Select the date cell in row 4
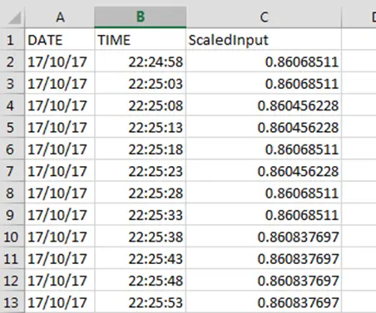The width and height of the screenshot is (376, 313). pyautogui.click(x=60, y=105)
